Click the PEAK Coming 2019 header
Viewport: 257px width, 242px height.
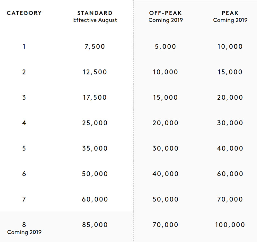pos(230,17)
